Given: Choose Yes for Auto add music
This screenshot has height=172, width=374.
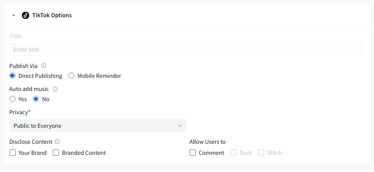Looking at the screenshot, I should point(13,99).
